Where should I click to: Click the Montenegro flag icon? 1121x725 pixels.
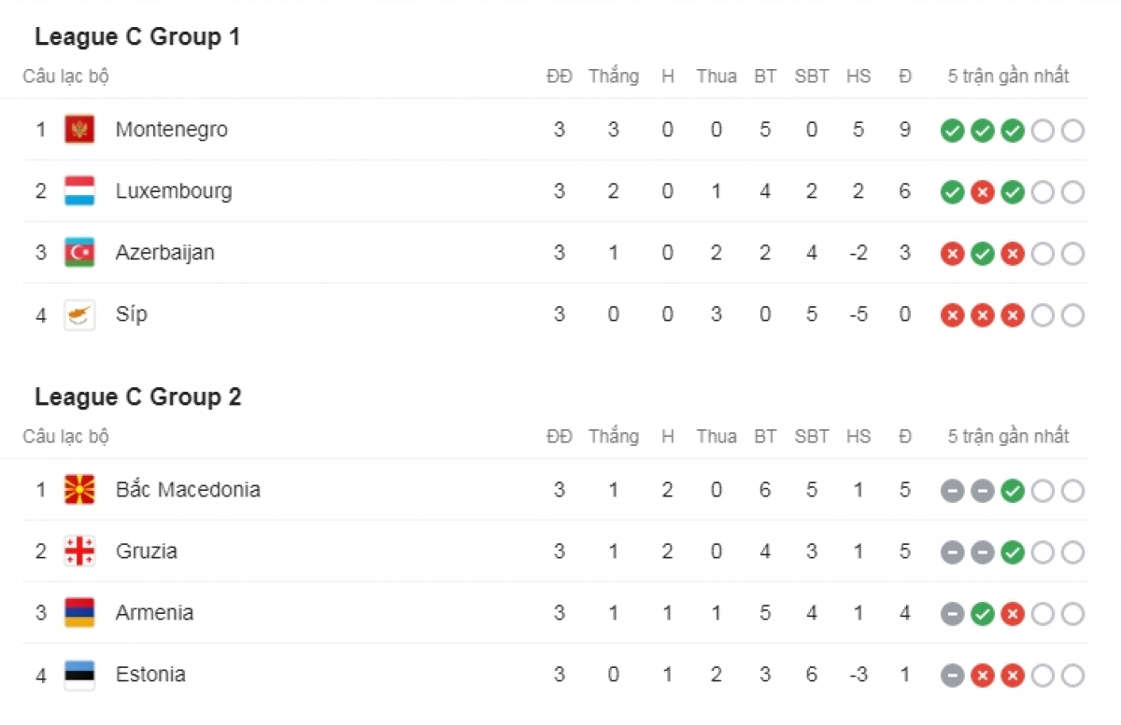pyautogui.click(x=79, y=130)
